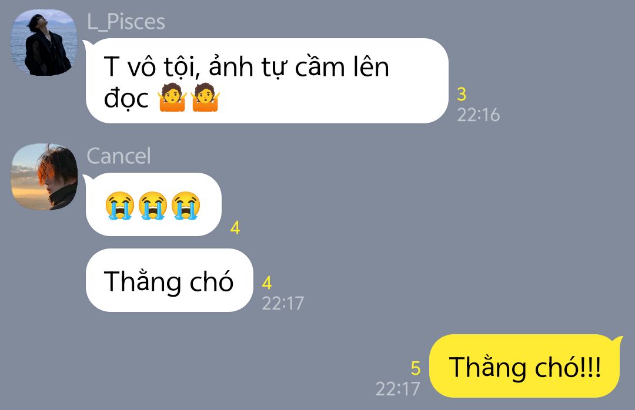Screen dimensions: 635x410
Task: Click the last crying face emoji
Action: [x=186, y=205]
